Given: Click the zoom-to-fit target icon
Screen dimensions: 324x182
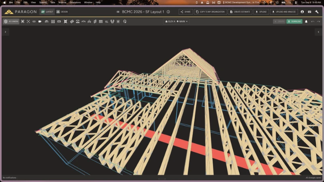Looking at the screenshot, I should coord(23,21).
